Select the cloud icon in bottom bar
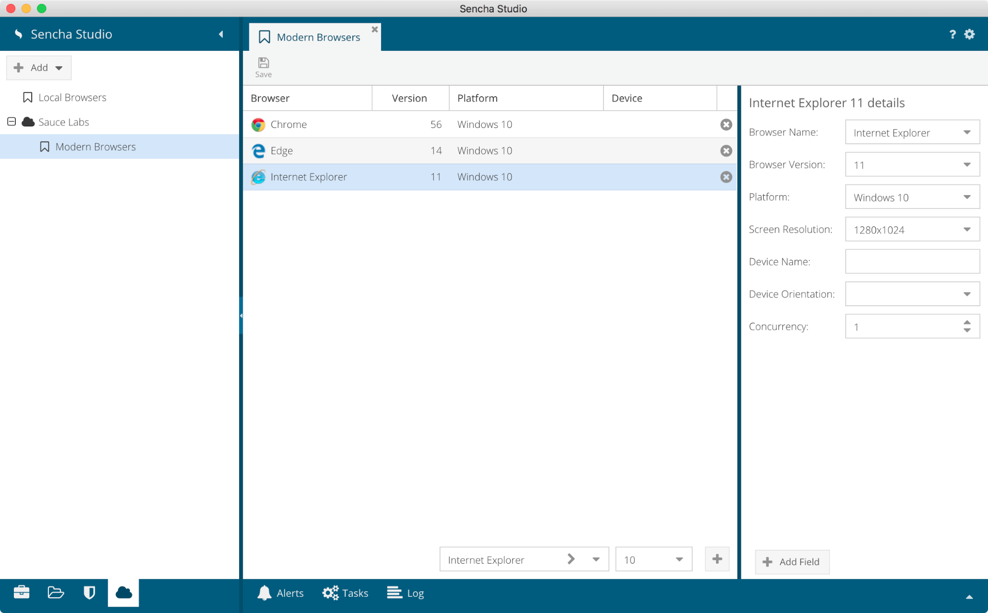This screenshot has height=613, width=988. (x=124, y=592)
